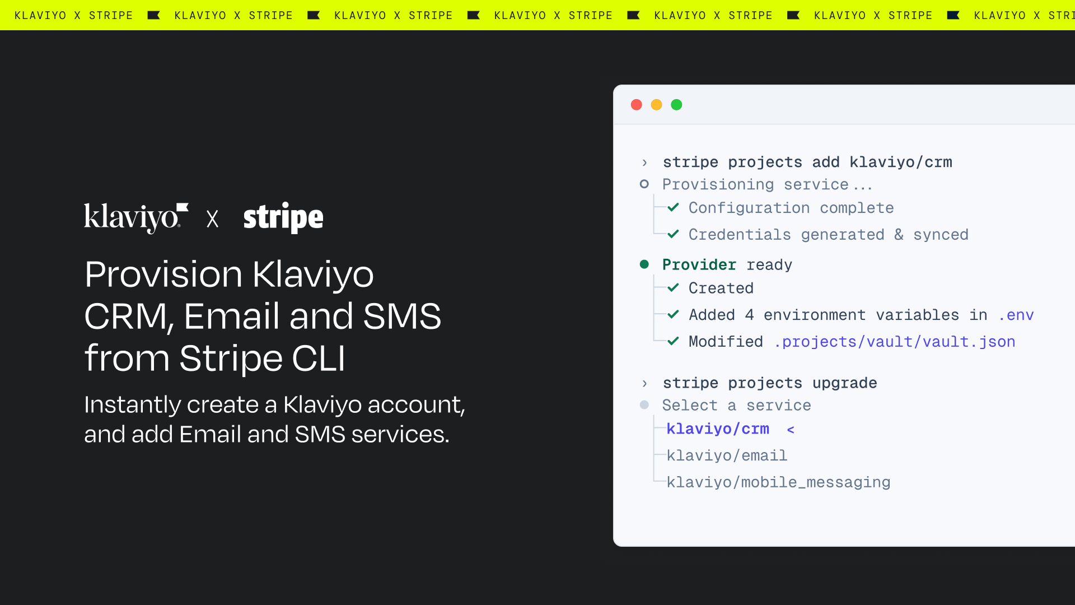Image resolution: width=1075 pixels, height=605 pixels.
Task: Select the klaviyo/mobile_messaging service option
Action: click(x=778, y=482)
